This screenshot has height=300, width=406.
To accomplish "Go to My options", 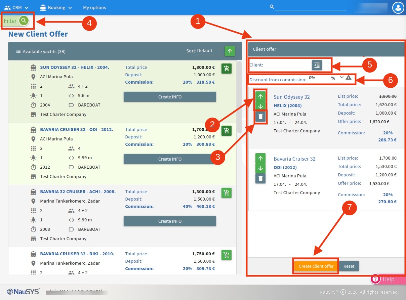I will (94, 7).
